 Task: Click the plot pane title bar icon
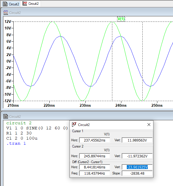pos(5,12)
